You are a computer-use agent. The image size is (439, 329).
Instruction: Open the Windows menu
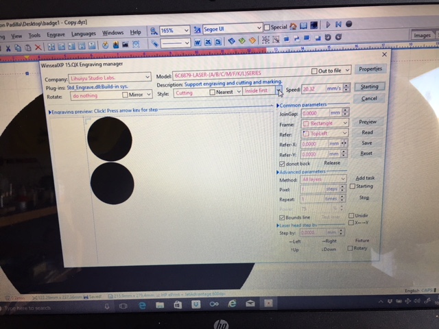pos(112,33)
